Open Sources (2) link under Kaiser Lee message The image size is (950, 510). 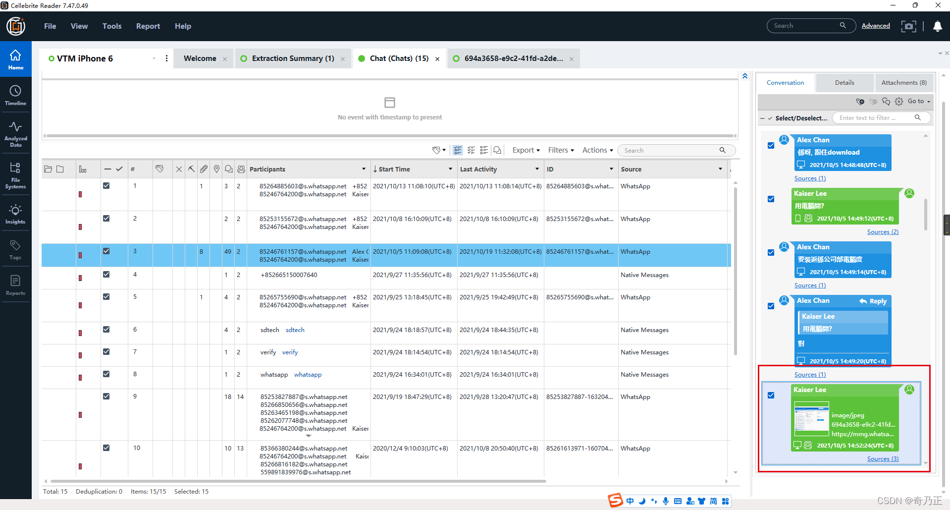tap(883, 232)
